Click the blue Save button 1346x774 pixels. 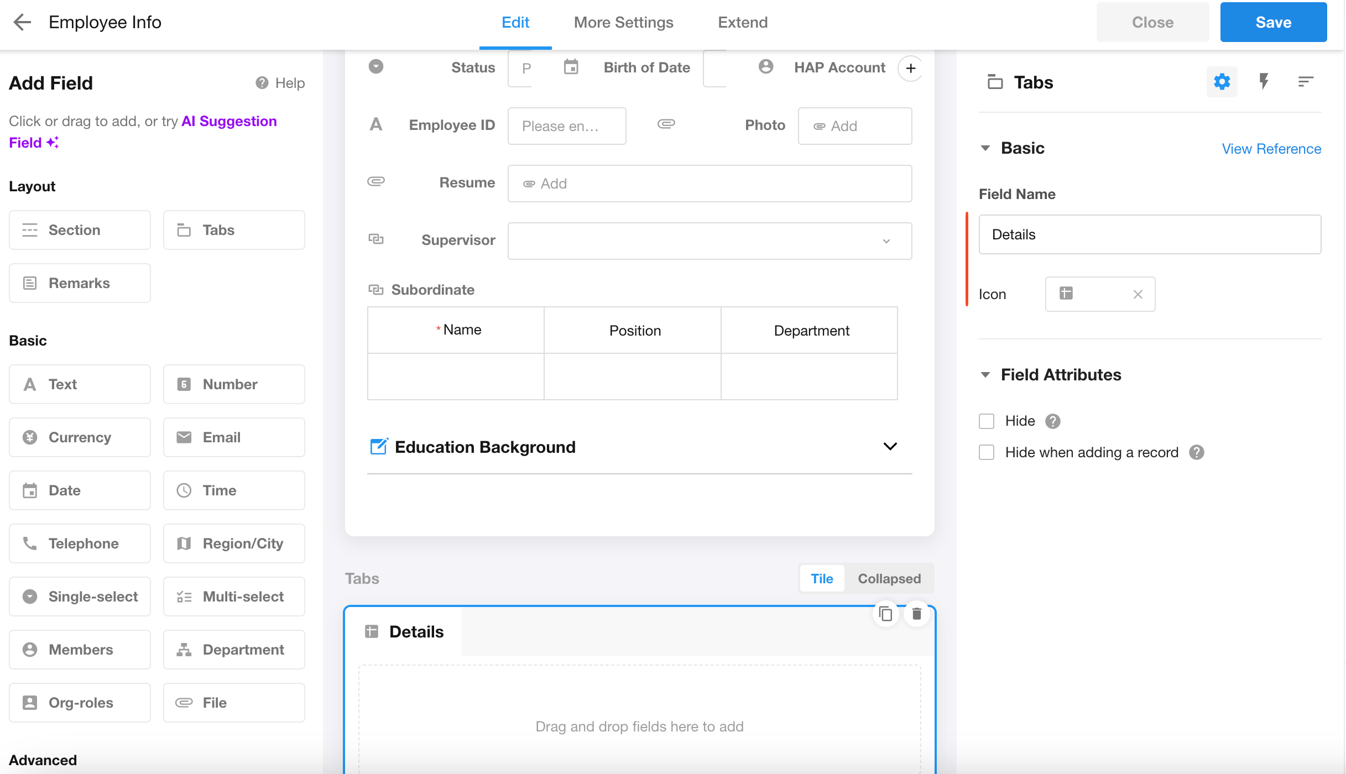click(x=1273, y=22)
